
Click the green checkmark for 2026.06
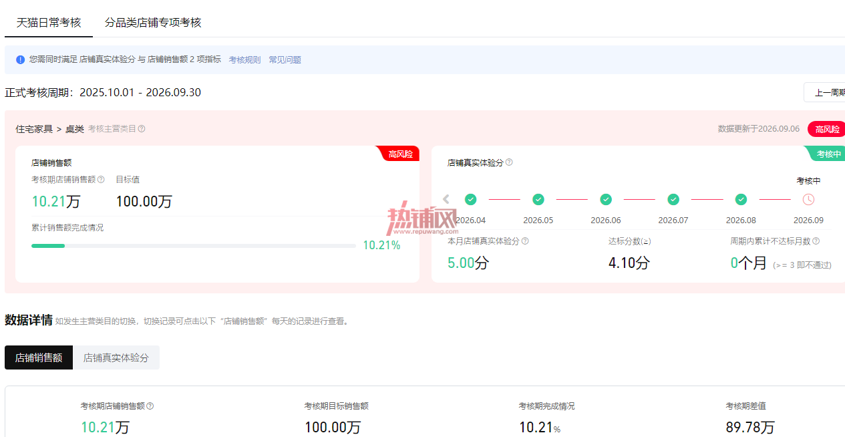point(606,199)
